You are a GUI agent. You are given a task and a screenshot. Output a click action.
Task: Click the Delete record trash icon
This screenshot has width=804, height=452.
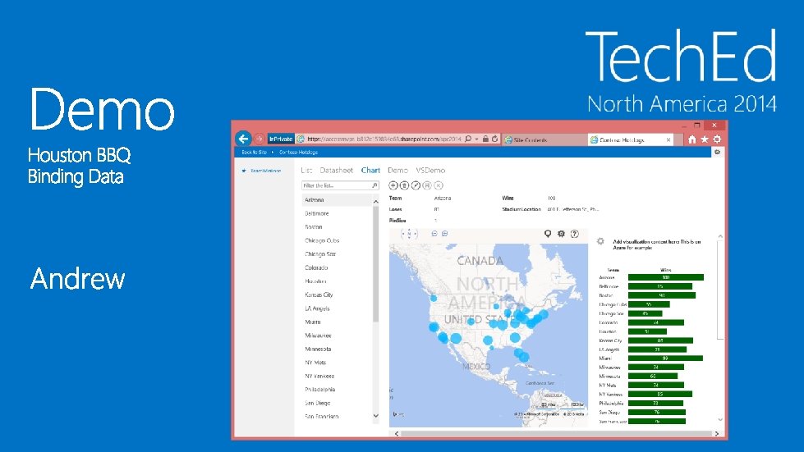pyautogui.click(x=405, y=185)
